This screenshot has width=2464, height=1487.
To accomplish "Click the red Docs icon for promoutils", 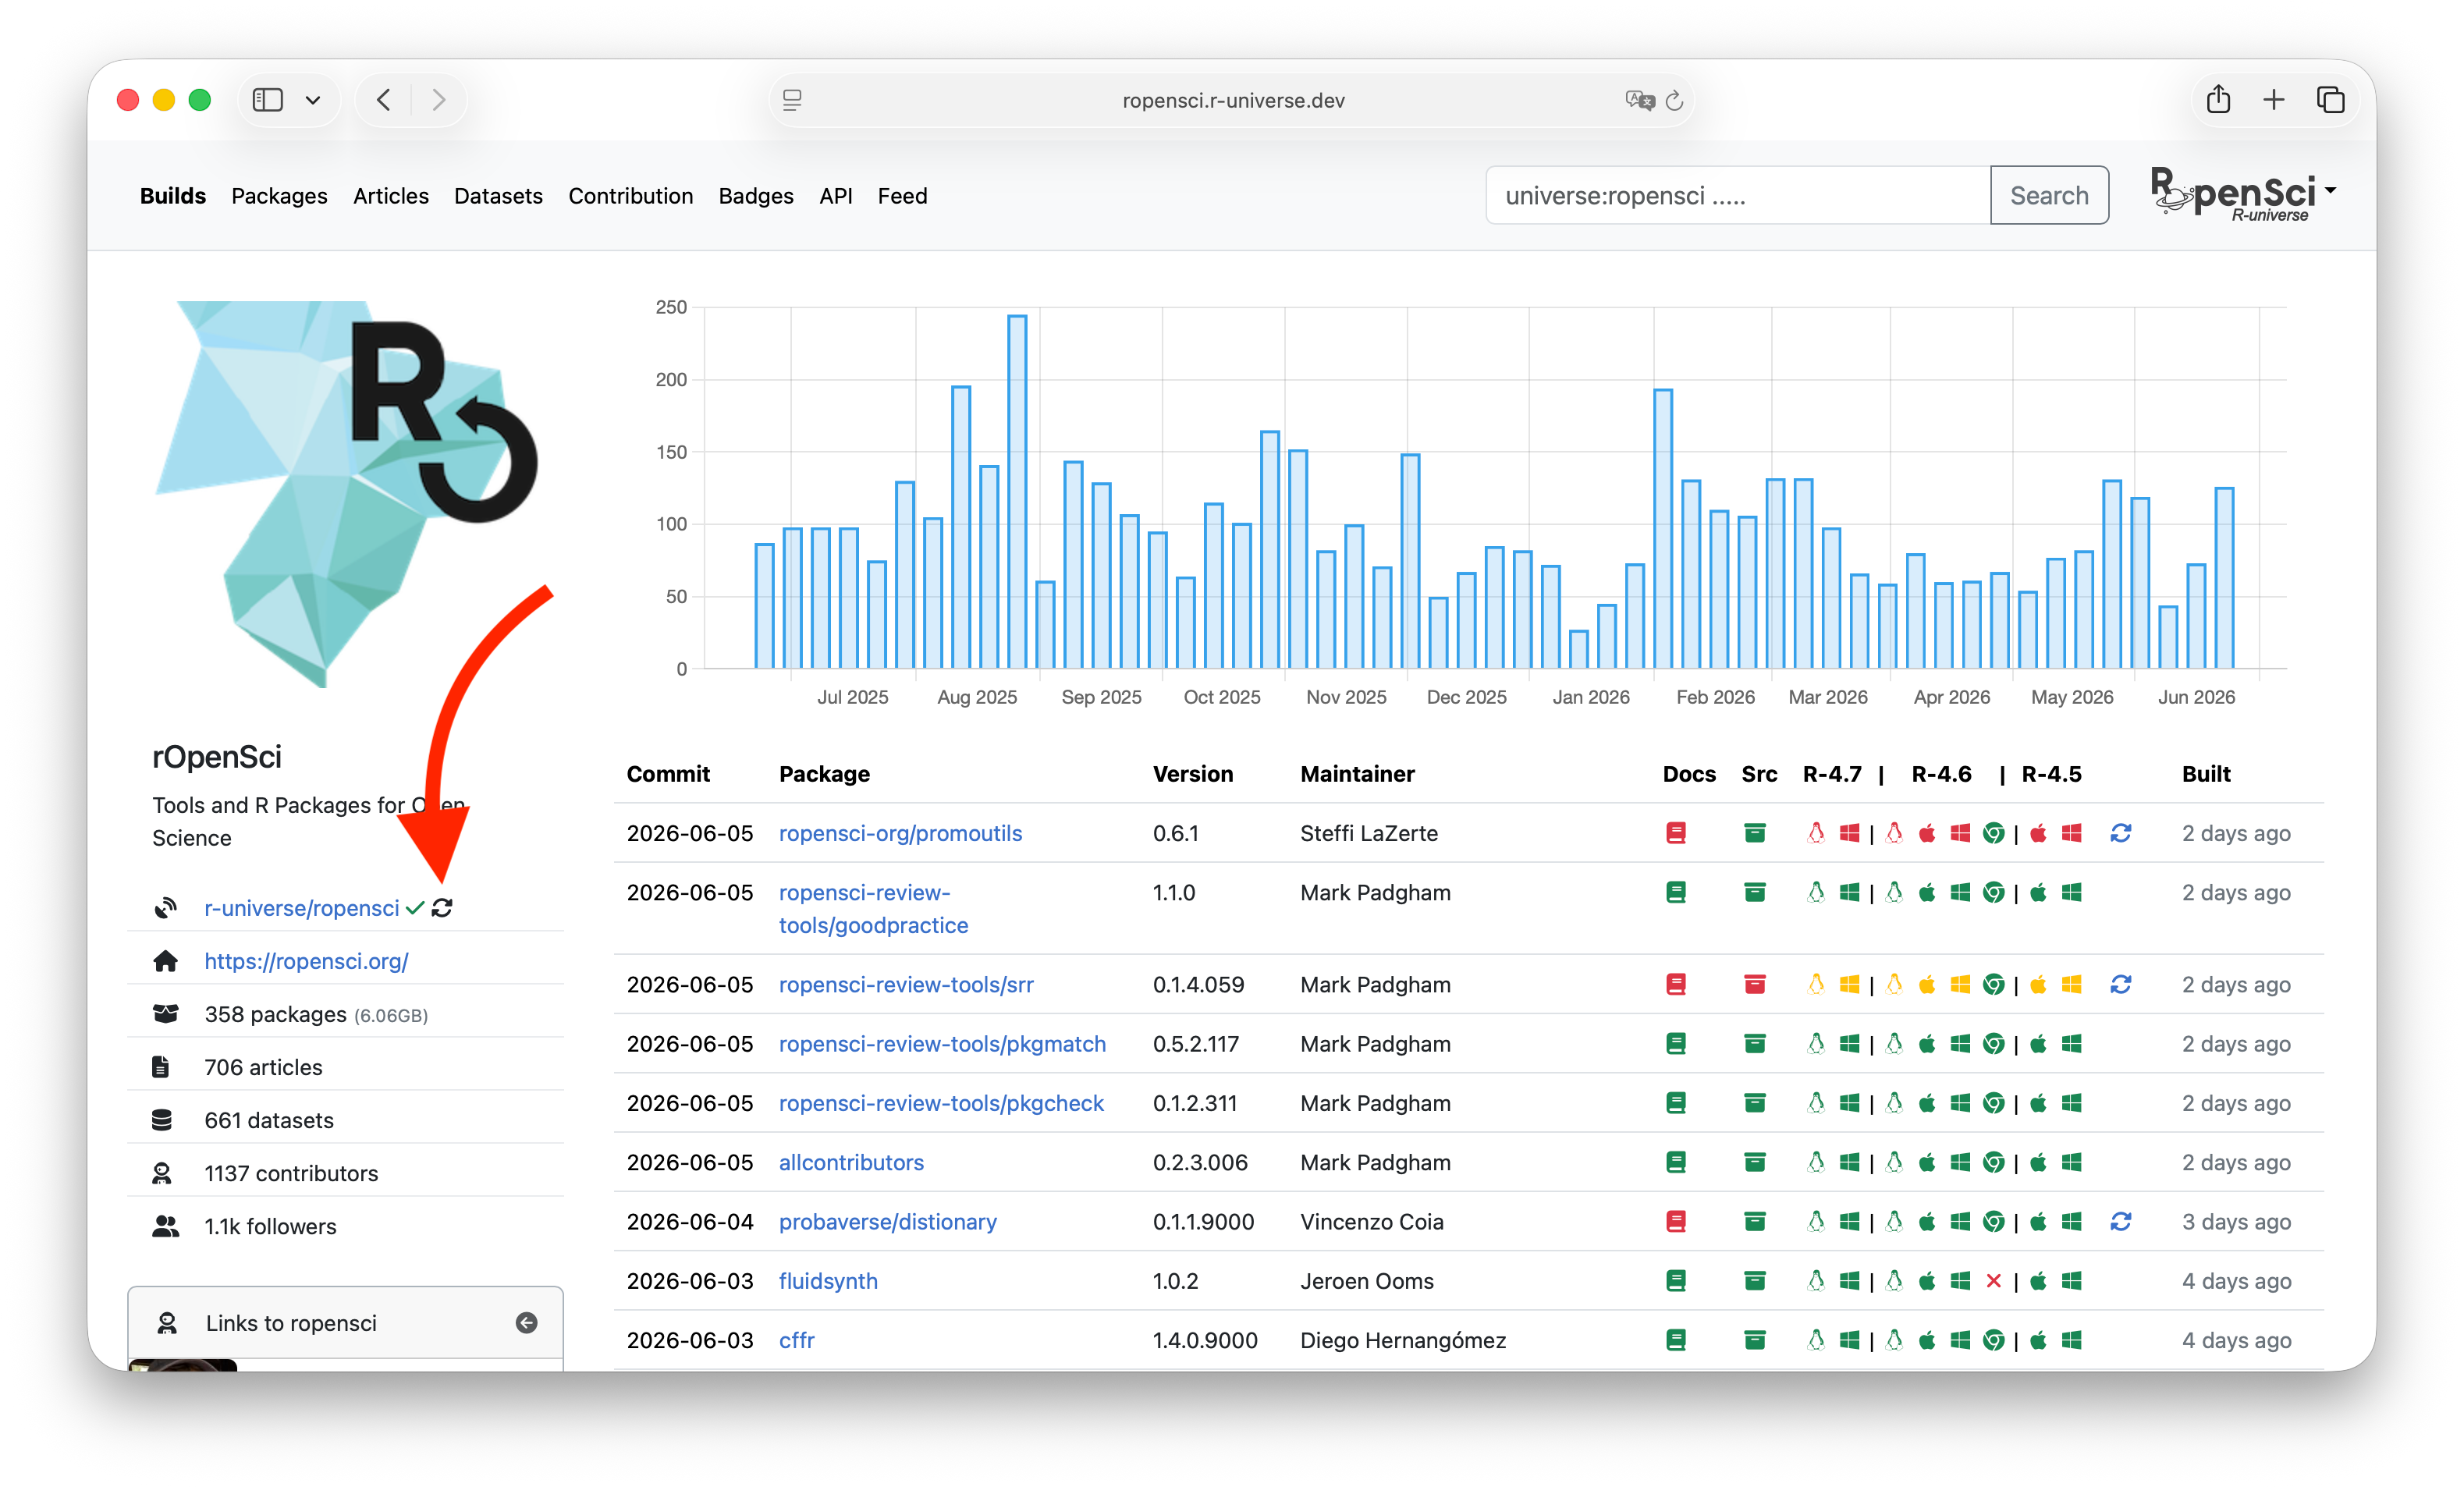I will [1676, 832].
